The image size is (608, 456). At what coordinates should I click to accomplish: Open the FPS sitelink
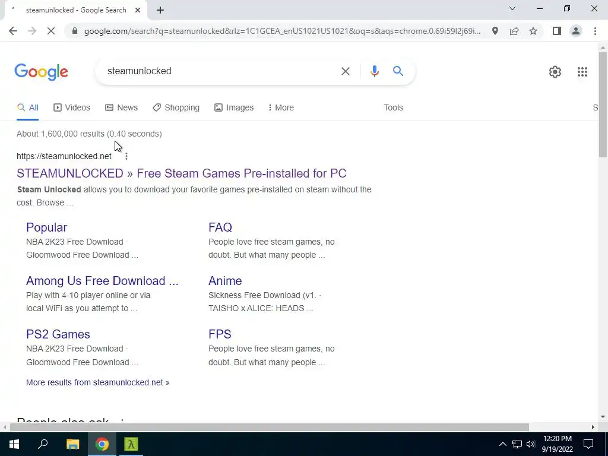[x=220, y=334]
